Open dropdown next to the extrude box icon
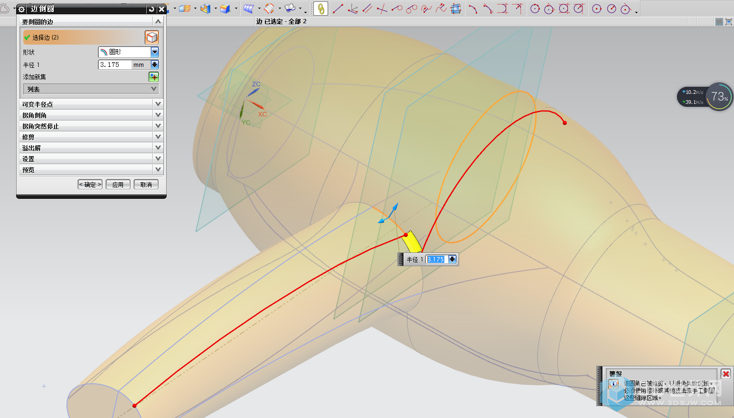This screenshot has width=734, height=418. pos(195,9)
